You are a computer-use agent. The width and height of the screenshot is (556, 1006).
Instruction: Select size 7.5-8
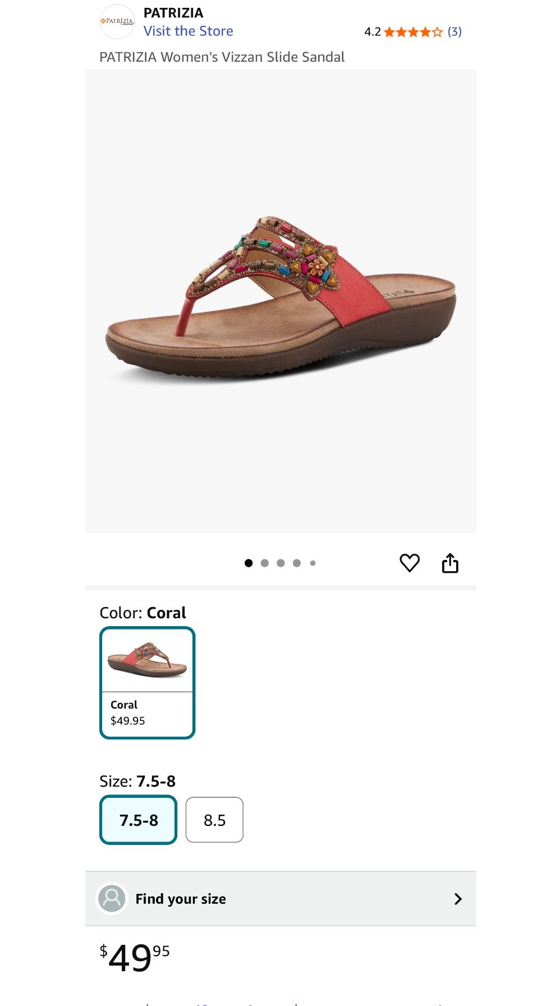point(139,820)
